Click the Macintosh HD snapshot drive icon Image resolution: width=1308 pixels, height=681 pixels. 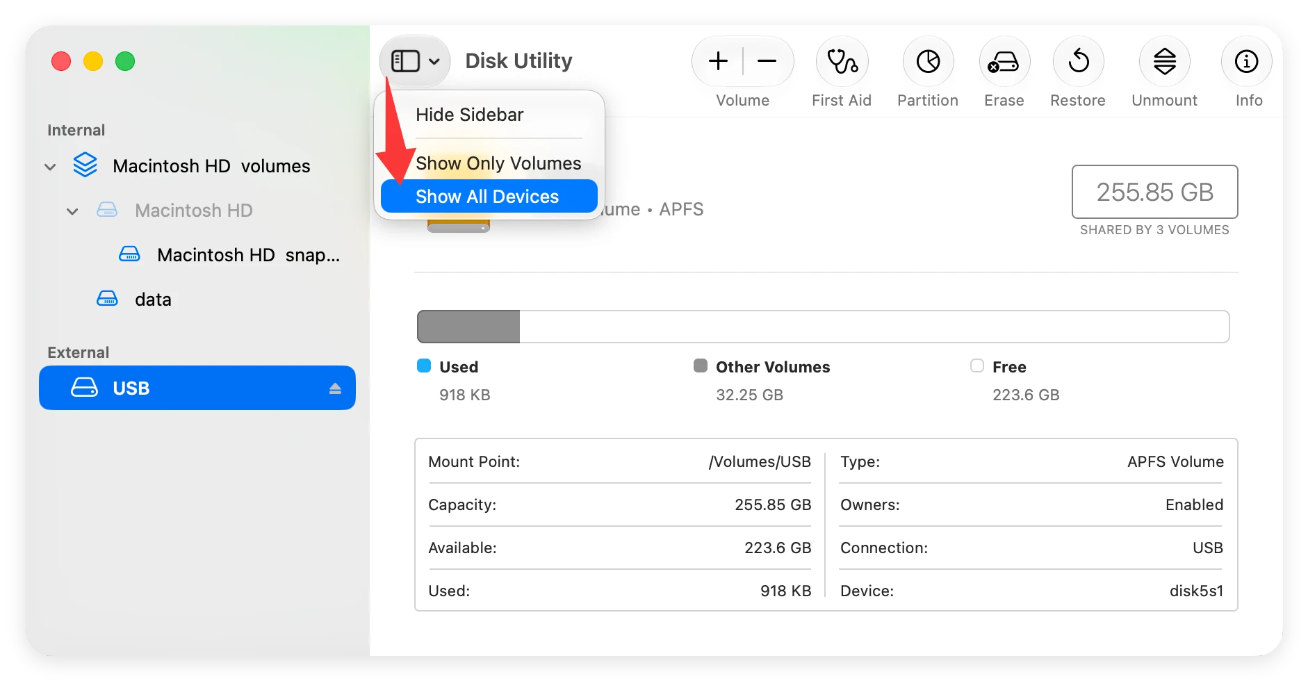coord(129,254)
